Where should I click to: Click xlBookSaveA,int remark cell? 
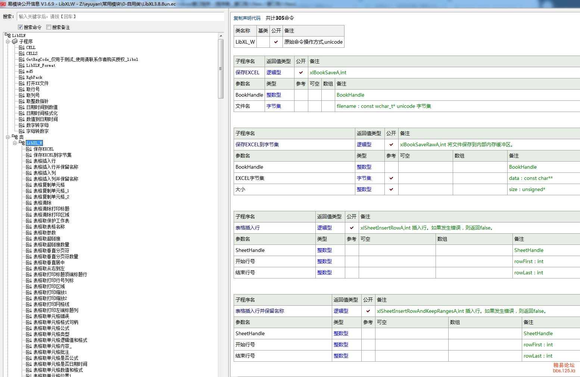444,72
